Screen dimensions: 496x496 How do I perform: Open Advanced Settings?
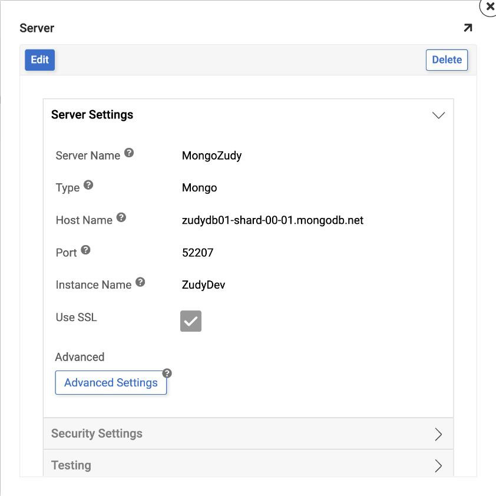pos(111,383)
